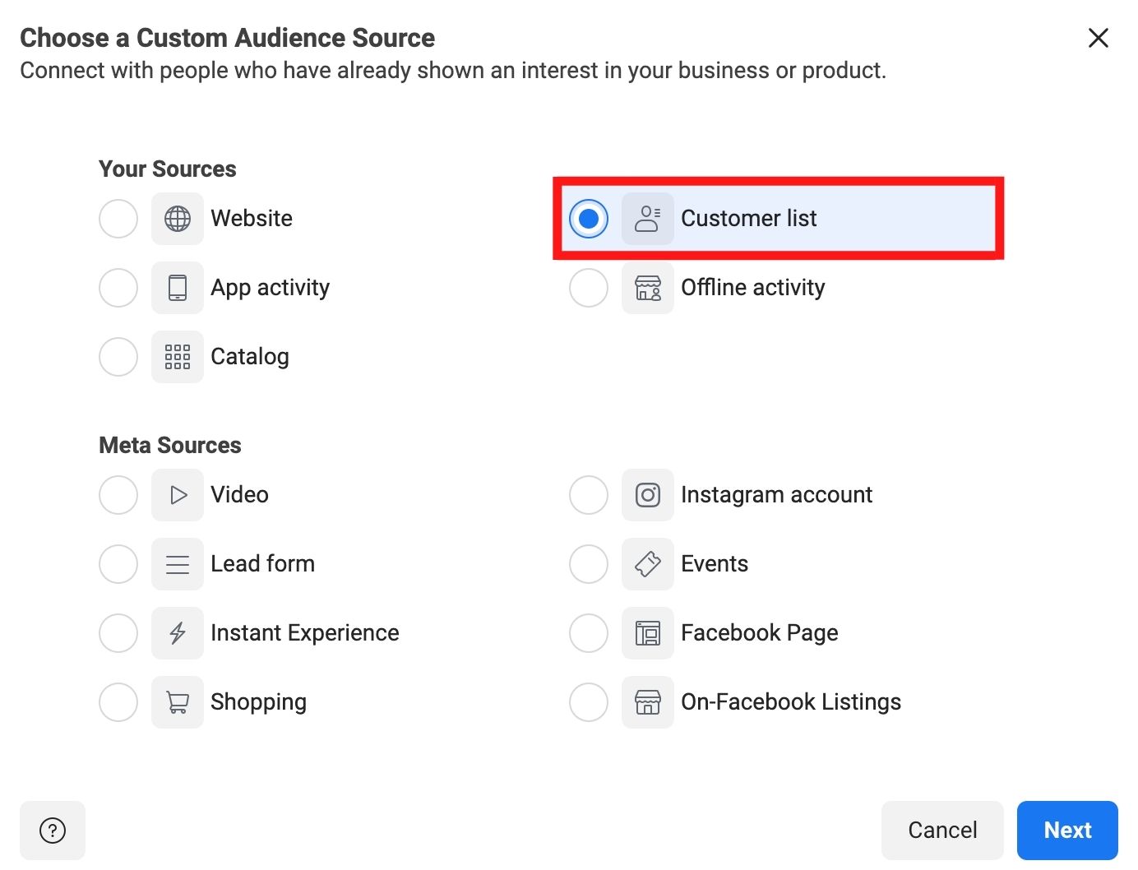
Task: Click the Shopping label
Action: pos(259,702)
